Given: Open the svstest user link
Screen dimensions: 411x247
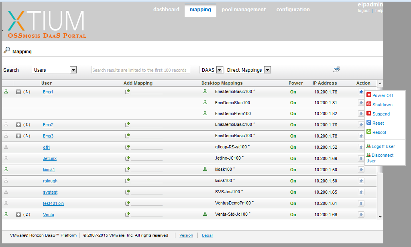Looking at the screenshot, I should [x=50, y=192].
